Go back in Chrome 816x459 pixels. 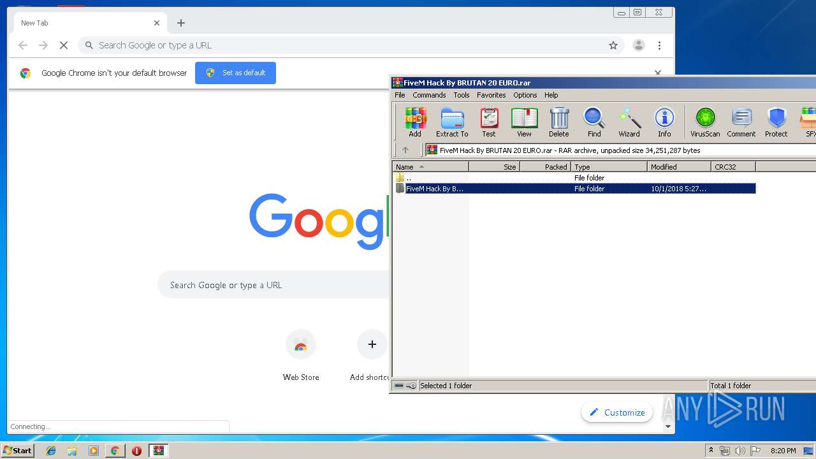click(x=23, y=45)
